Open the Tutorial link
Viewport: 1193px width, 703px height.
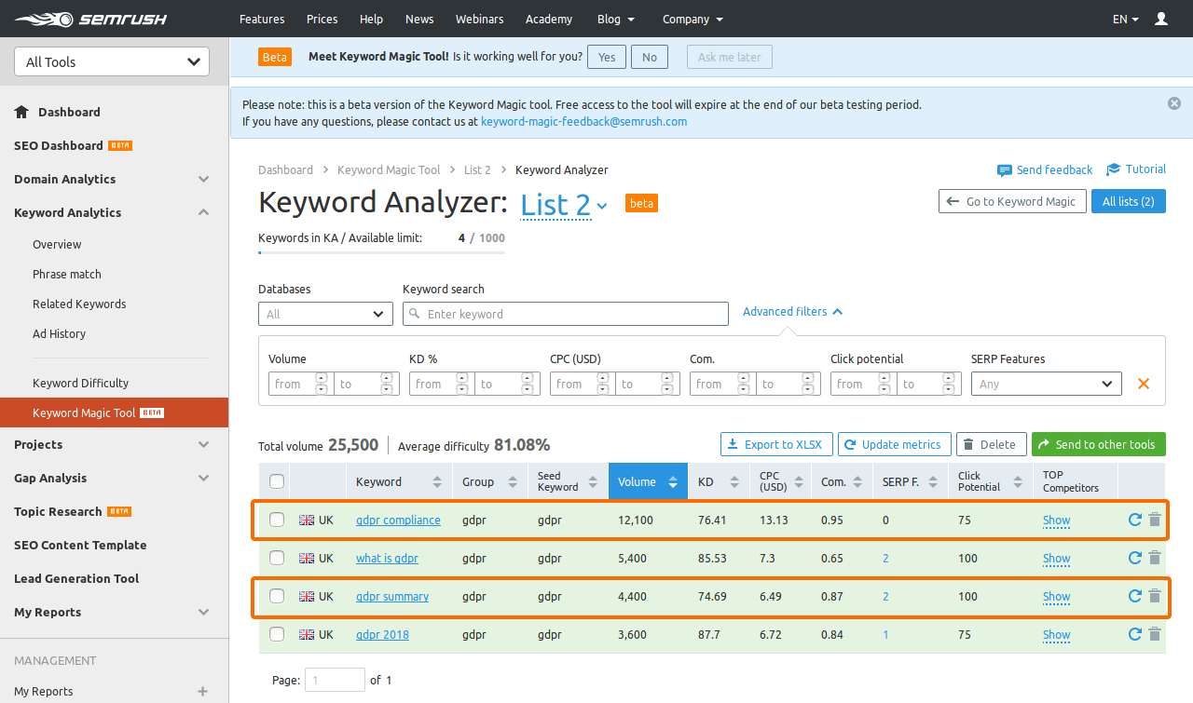pos(1136,169)
